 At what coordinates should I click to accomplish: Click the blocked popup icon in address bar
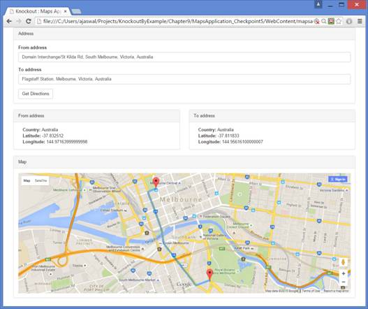[x=316, y=22]
